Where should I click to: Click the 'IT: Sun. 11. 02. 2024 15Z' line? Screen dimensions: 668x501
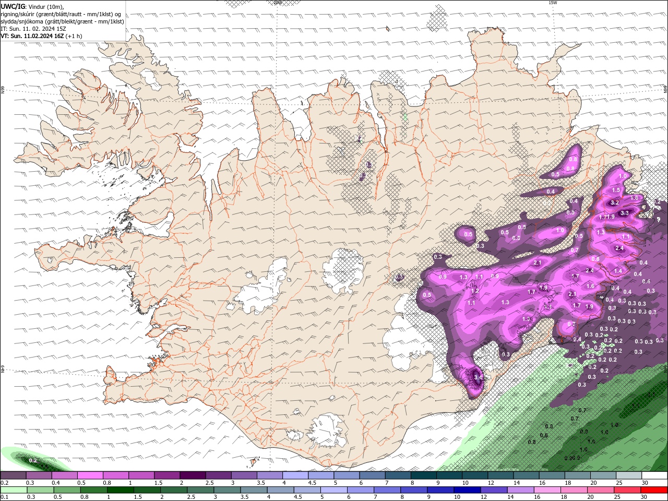coord(33,29)
